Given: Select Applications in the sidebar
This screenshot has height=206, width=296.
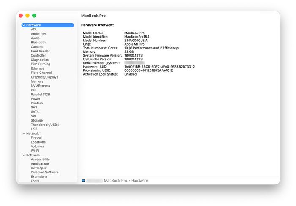Looking at the screenshot, I should pos(40,164).
